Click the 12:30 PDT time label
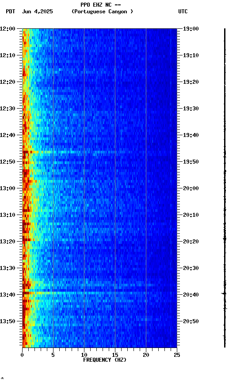This screenshot has width=244, height=383. 8,109
